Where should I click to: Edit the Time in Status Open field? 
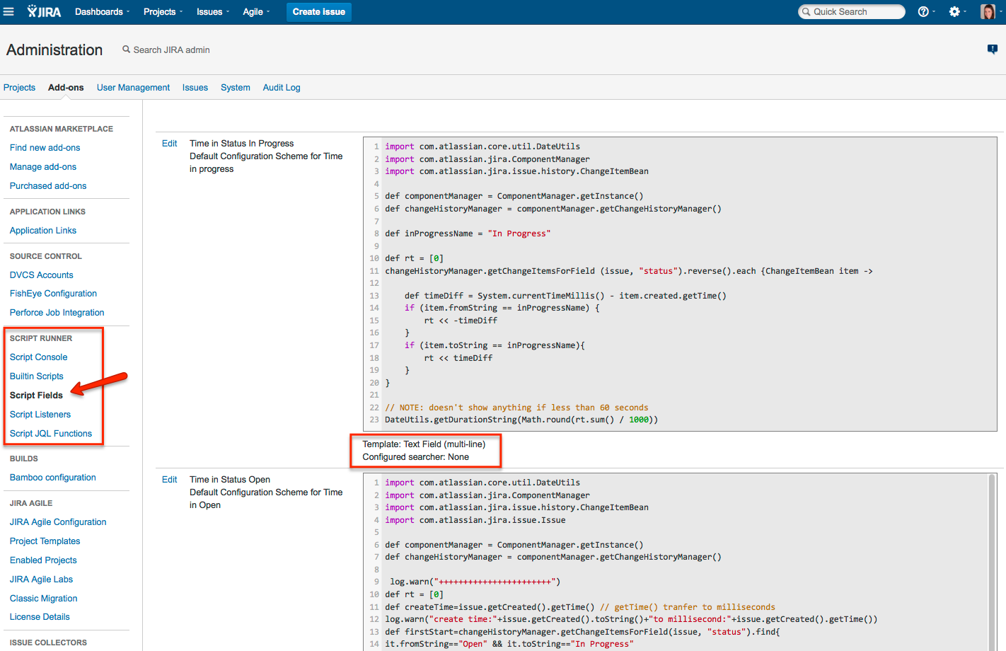[x=170, y=479]
